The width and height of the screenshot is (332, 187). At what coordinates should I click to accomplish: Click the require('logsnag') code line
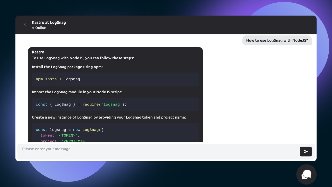point(81,105)
